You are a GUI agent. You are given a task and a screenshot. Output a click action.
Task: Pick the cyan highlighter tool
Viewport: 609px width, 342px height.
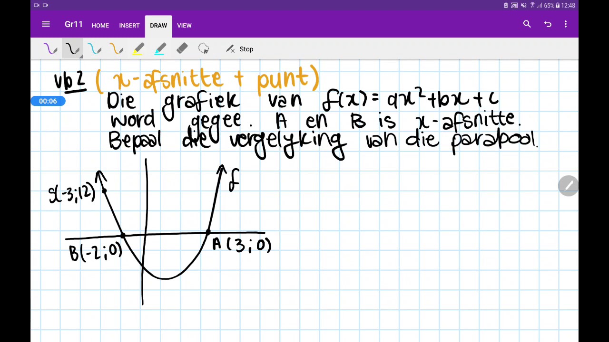coord(160,49)
